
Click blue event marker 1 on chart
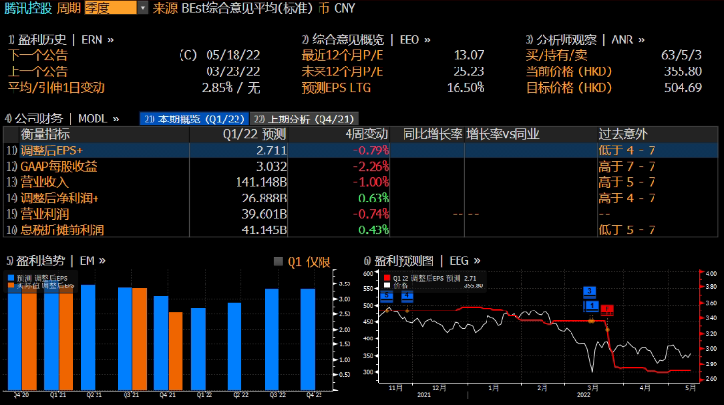tap(592, 306)
